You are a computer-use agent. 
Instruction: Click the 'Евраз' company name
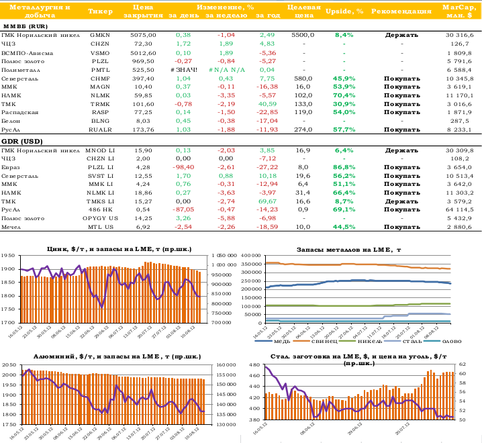tap(10, 168)
